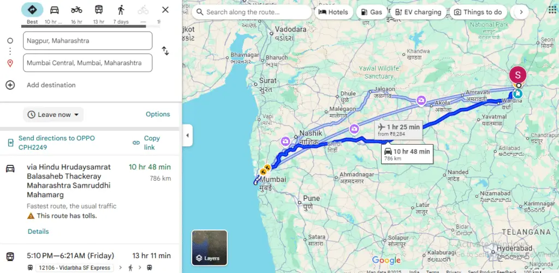559x273 pixels.
Task: Close the directions panel
Action: (x=165, y=10)
